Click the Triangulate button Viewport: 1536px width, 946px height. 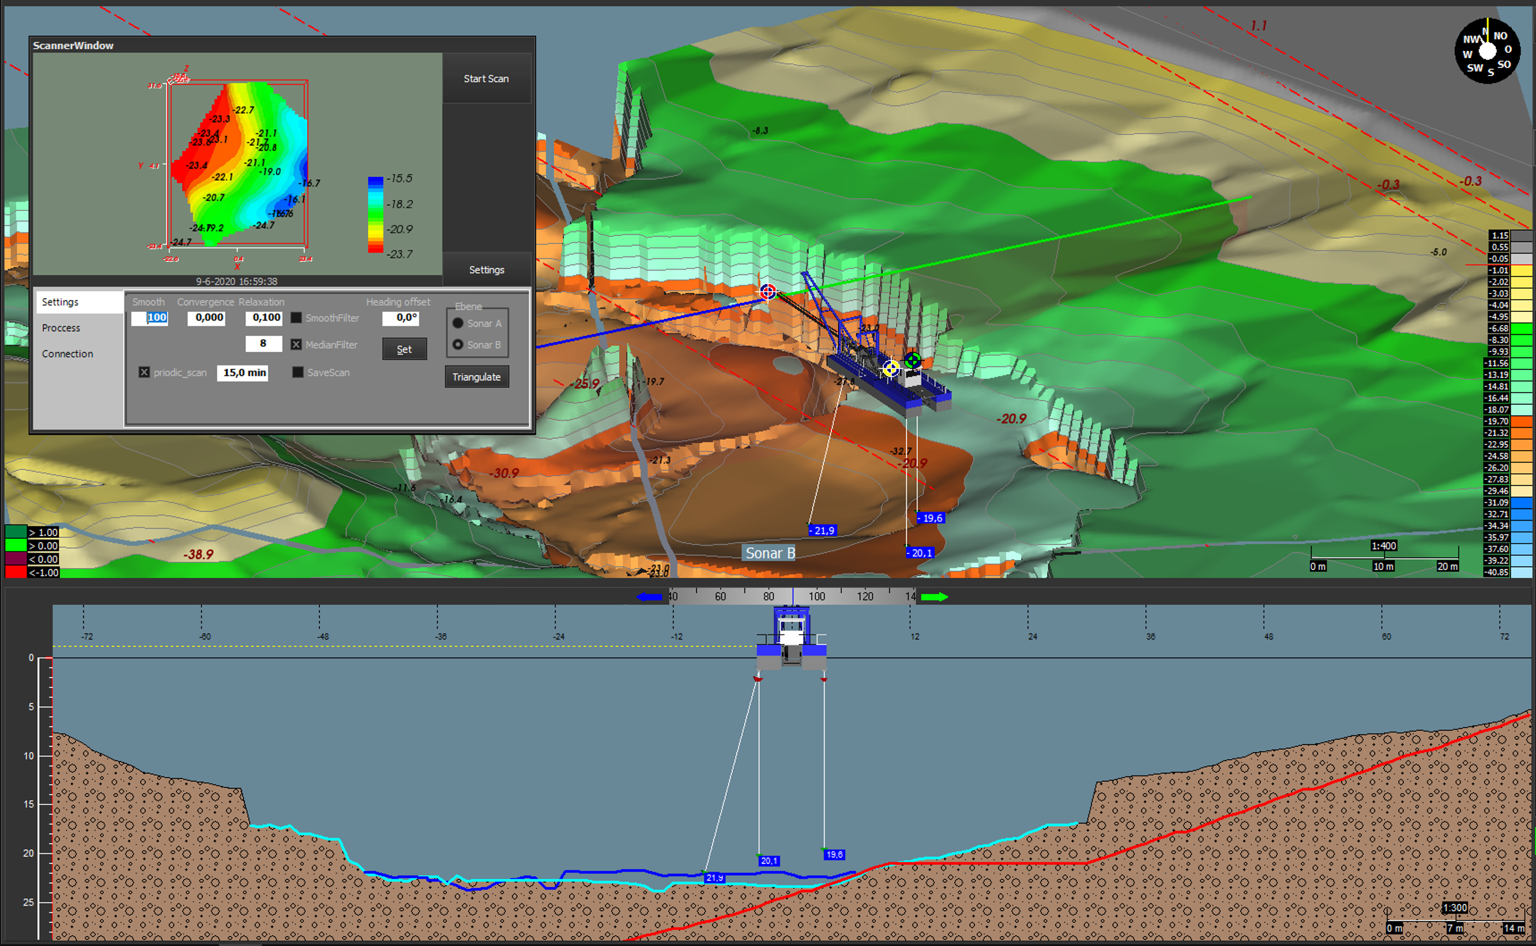(x=477, y=377)
